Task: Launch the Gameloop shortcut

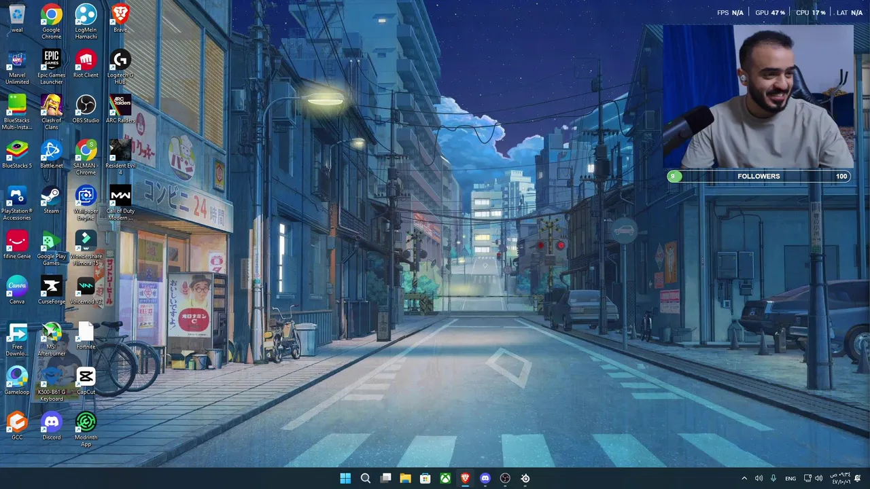Action: pos(17,380)
